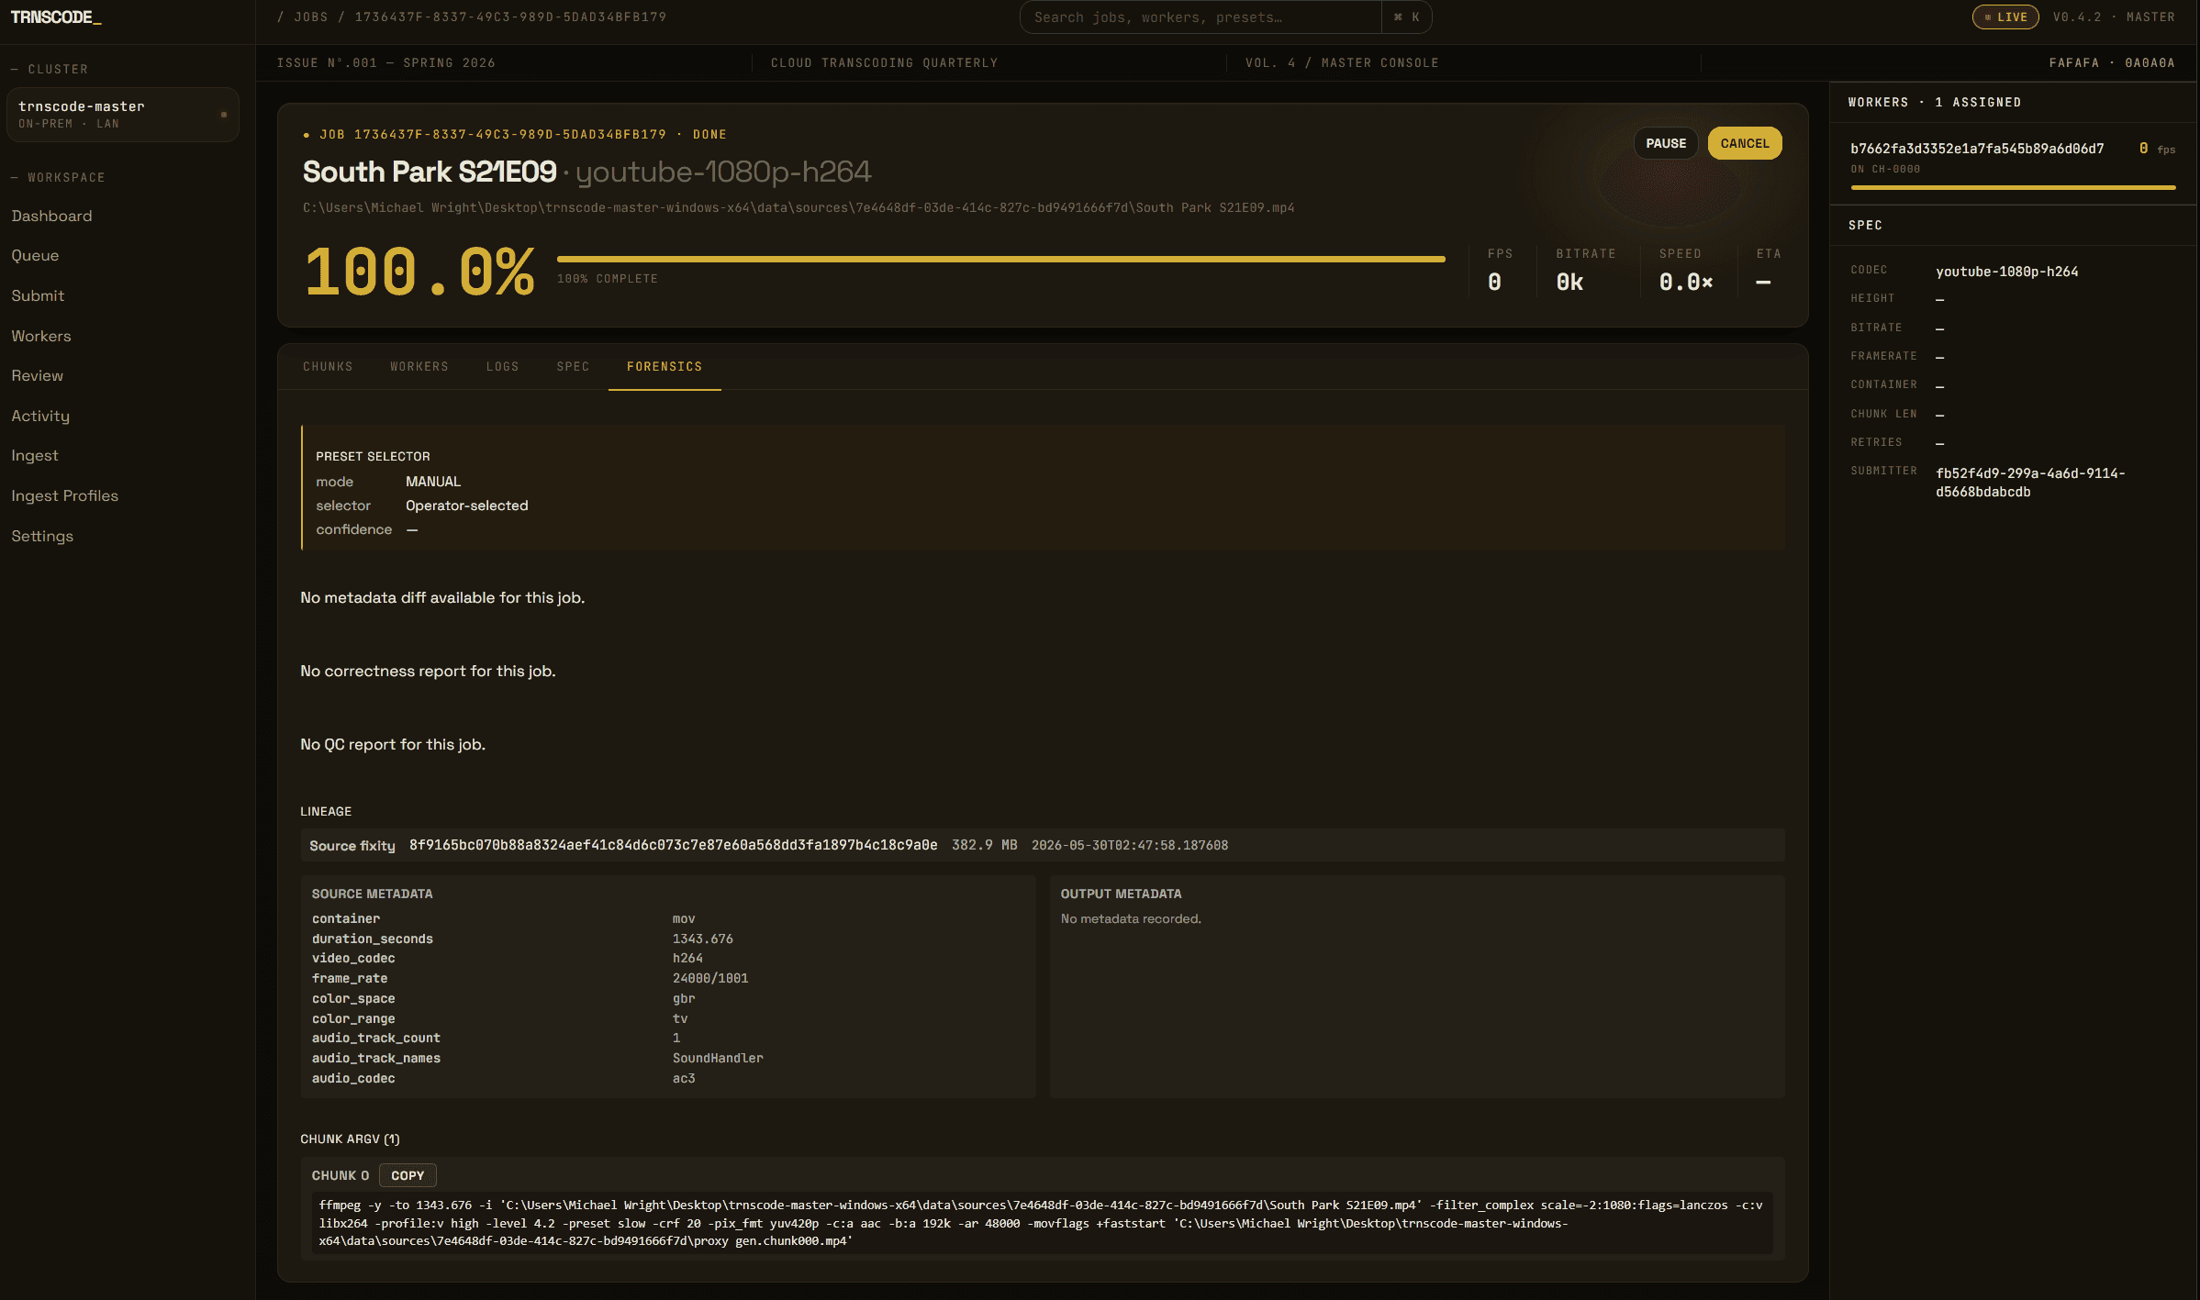This screenshot has height=1300, width=2200.
Task: Click the cluster status dot
Action: pos(224,115)
